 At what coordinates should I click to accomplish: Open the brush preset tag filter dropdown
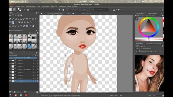pos(19,33)
